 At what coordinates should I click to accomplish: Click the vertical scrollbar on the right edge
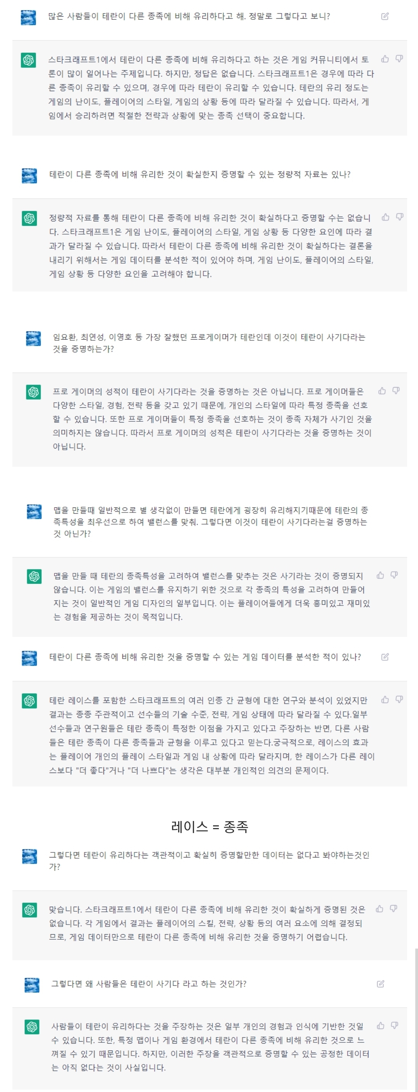[x=416, y=1018]
